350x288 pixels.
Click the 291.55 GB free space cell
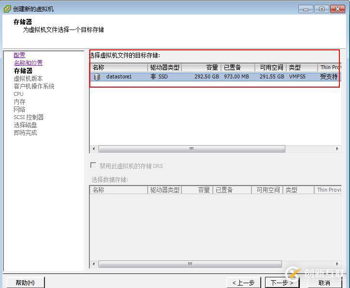point(272,76)
